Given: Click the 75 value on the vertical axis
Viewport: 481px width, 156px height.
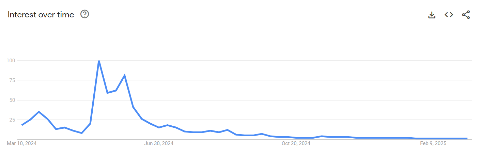Looking at the screenshot, I should (x=12, y=80).
